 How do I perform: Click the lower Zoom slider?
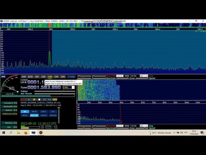(123, 128)
